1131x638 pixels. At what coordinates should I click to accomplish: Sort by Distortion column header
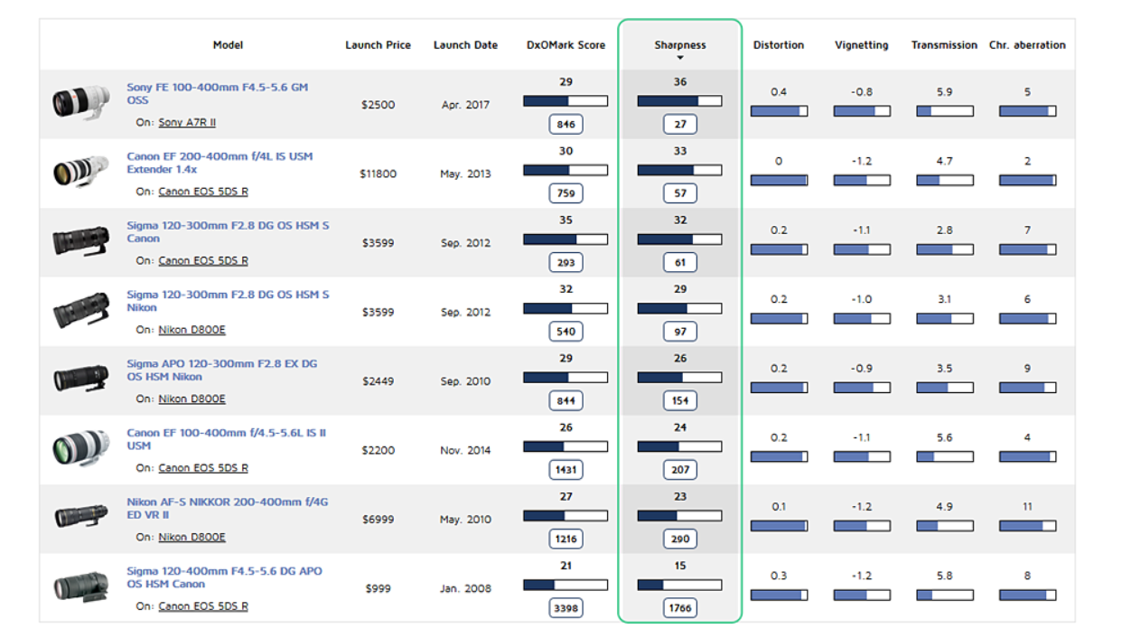coord(779,45)
